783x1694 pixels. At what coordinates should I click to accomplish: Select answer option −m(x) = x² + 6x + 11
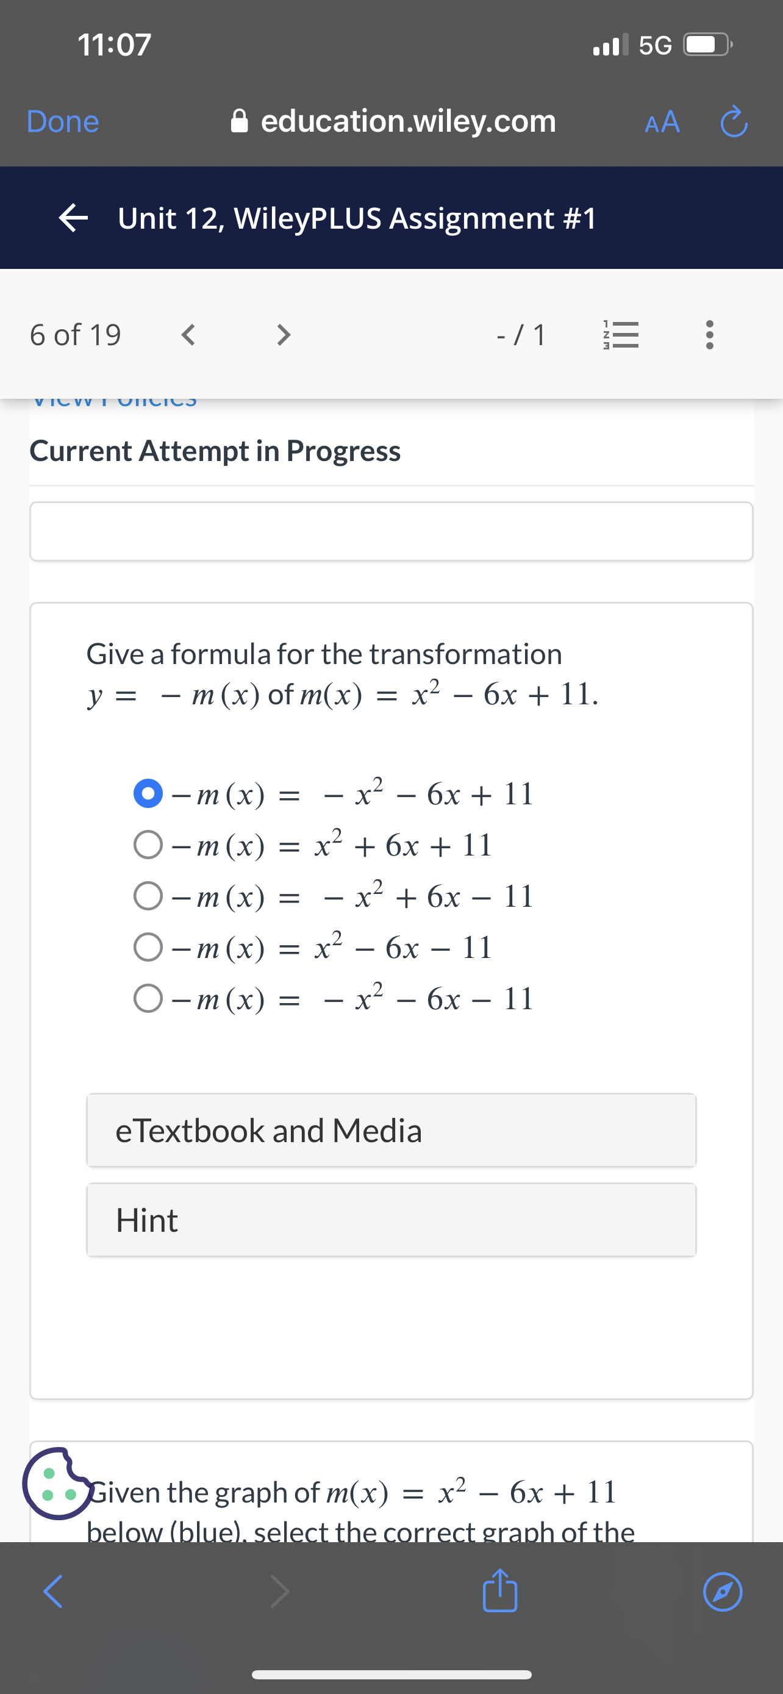point(148,845)
